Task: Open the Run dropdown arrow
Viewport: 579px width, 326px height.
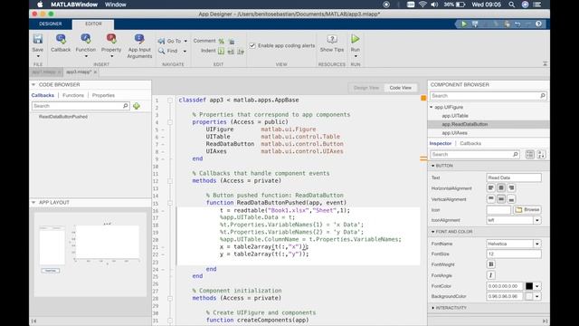Action: (x=356, y=56)
